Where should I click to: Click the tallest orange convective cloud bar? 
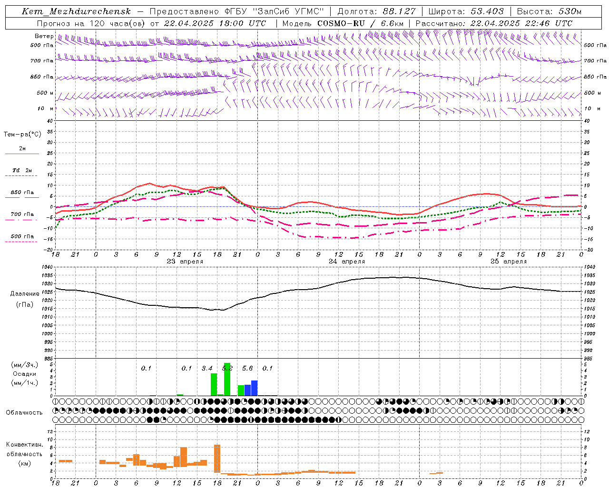click(x=217, y=458)
